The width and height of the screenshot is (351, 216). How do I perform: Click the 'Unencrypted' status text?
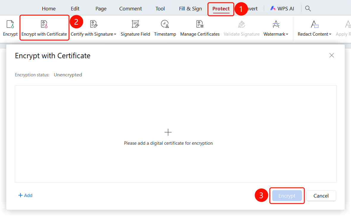point(68,75)
